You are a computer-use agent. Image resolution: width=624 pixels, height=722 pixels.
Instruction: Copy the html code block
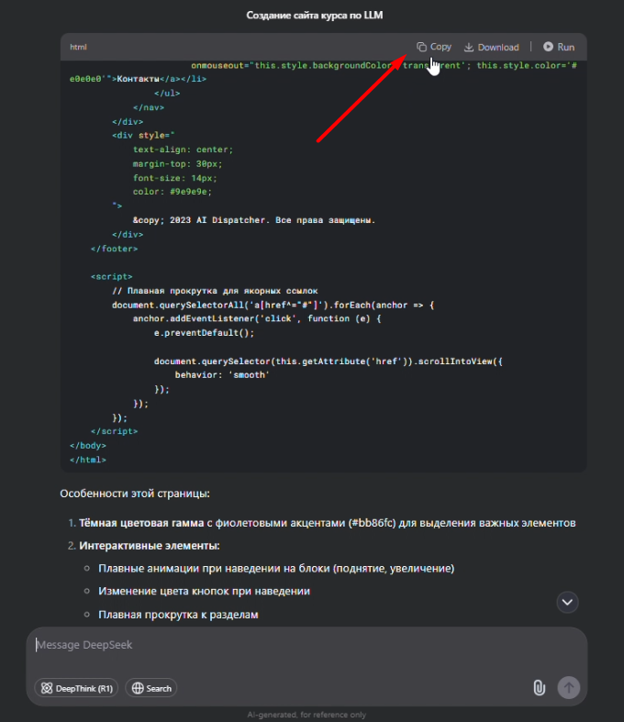434,47
